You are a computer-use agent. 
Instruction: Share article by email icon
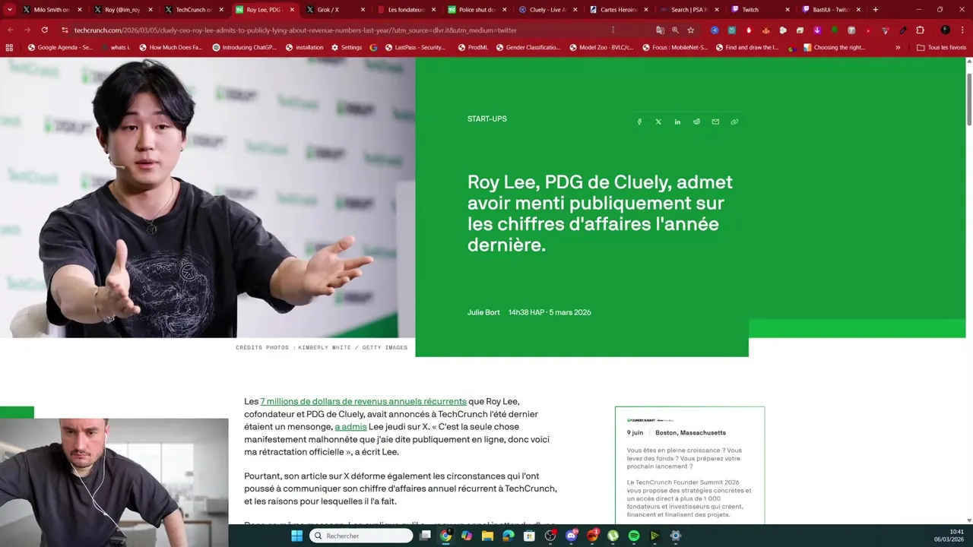[x=715, y=122]
